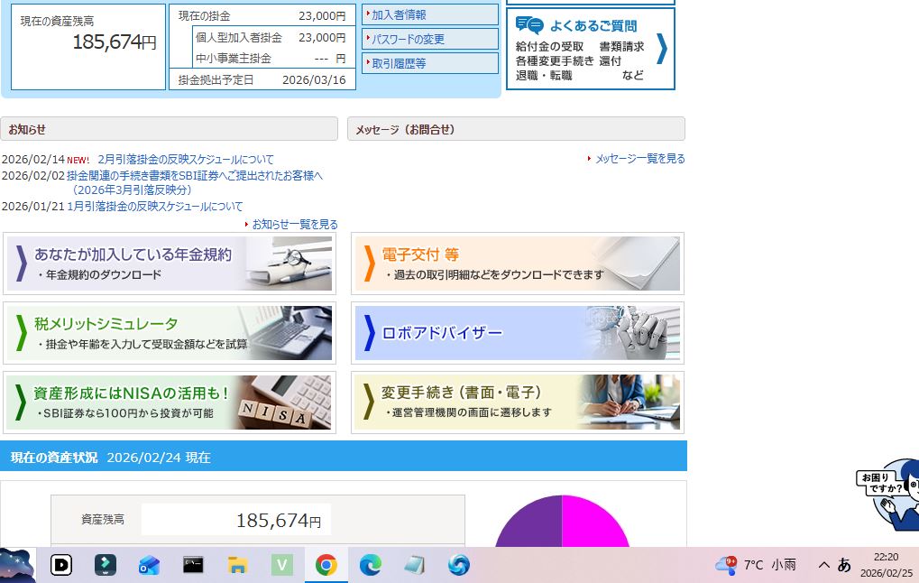Open the ロボアドバイザー banner
This screenshot has height=583, width=919.
517,333
